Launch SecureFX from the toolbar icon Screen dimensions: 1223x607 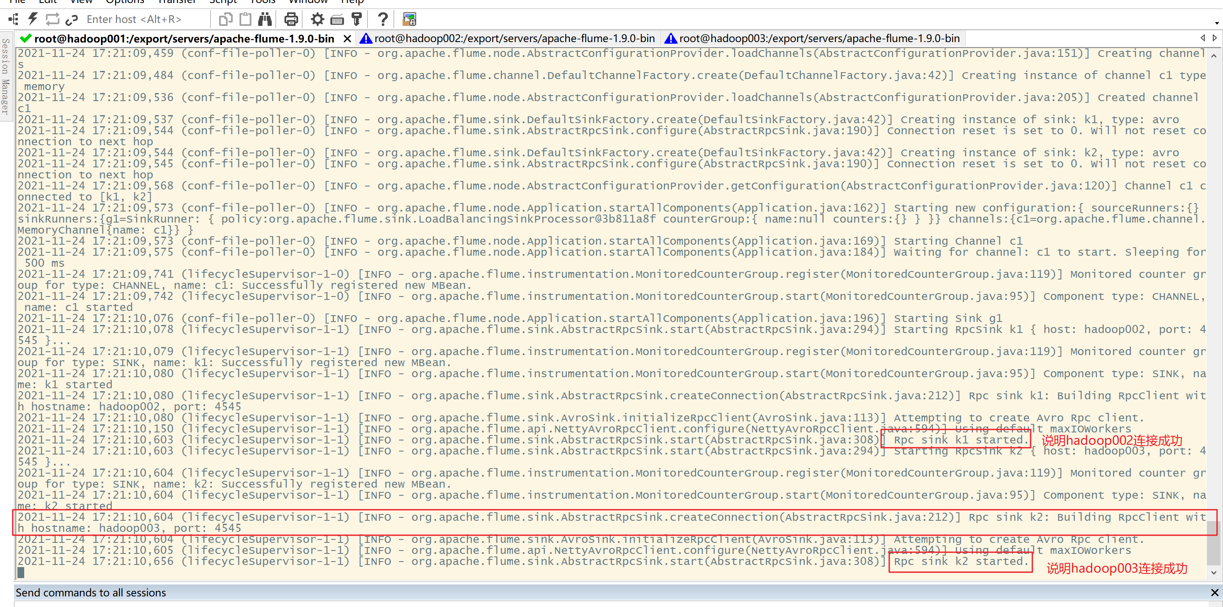click(x=409, y=20)
